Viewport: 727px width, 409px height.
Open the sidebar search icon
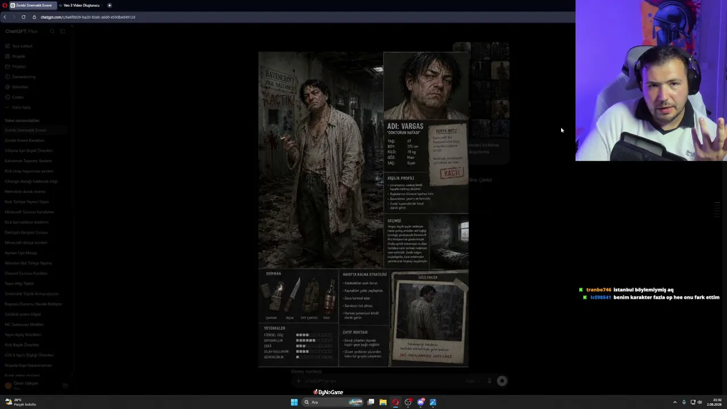click(x=52, y=31)
